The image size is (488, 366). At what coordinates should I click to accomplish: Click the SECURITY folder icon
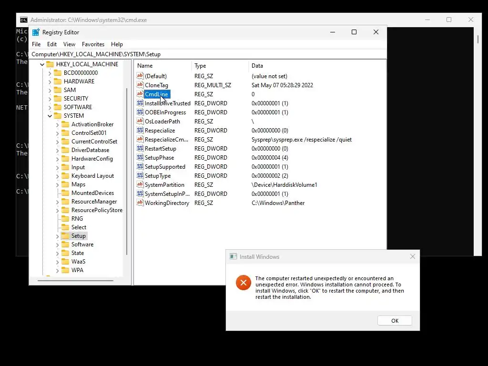[x=58, y=98]
